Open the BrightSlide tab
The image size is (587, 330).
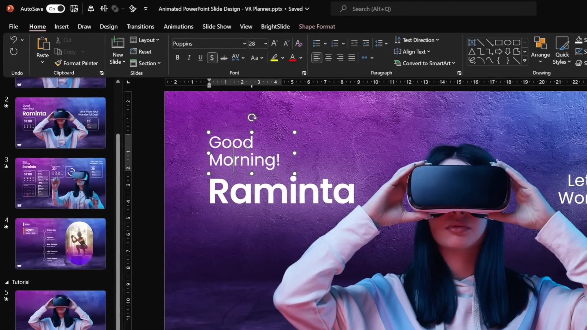[x=275, y=27]
